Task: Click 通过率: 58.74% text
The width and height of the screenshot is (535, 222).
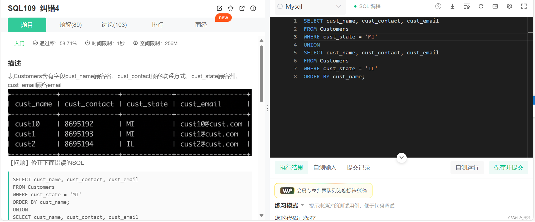Action: point(58,43)
